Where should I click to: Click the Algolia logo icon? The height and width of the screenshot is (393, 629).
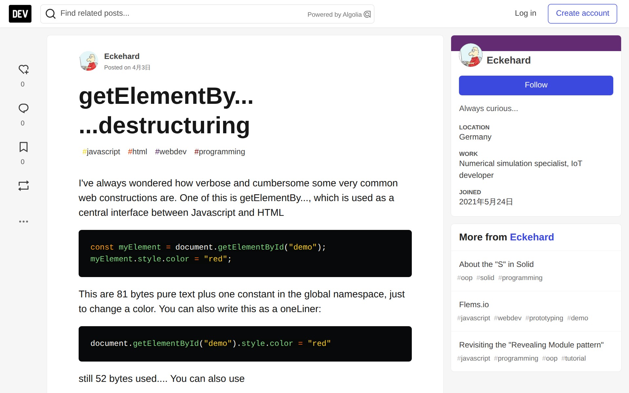[367, 14]
